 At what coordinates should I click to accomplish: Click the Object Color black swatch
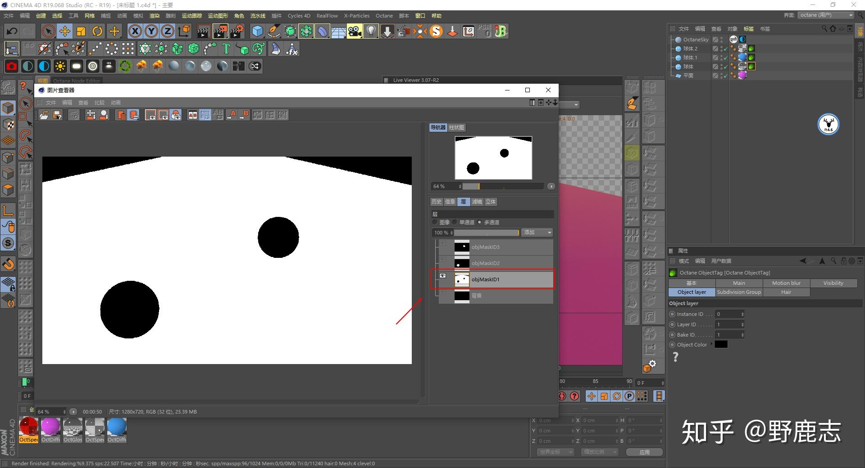click(x=721, y=345)
